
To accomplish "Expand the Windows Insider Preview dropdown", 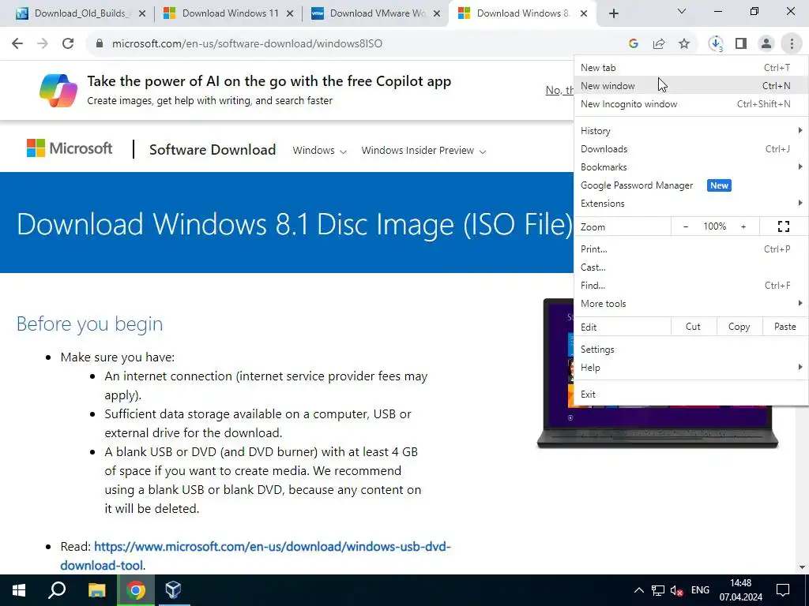I will pyautogui.click(x=423, y=151).
